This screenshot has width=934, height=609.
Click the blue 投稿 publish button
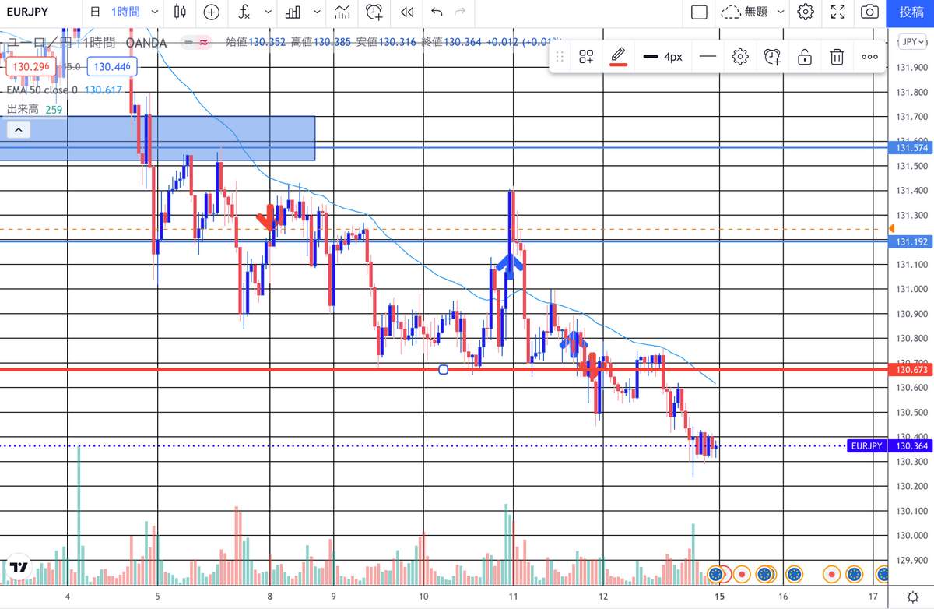click(911, 12)
